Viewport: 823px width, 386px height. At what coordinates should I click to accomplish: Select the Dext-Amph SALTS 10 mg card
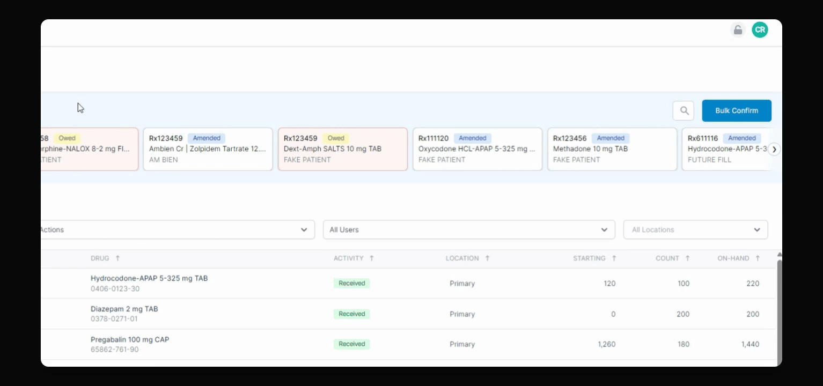click(342, 149)
